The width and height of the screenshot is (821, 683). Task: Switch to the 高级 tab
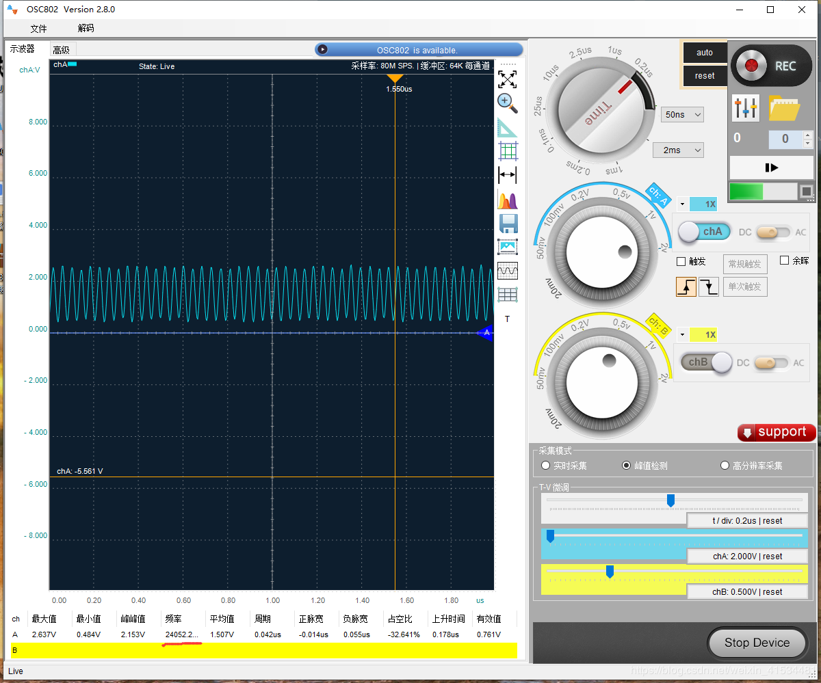tap(61, 49)
